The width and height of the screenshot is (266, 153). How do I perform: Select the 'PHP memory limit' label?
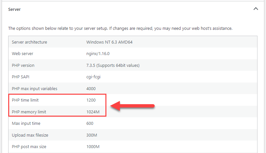[29, 112]
